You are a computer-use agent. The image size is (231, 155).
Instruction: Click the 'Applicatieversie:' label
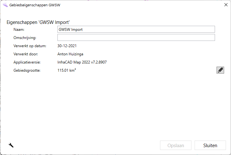point(27,62)
